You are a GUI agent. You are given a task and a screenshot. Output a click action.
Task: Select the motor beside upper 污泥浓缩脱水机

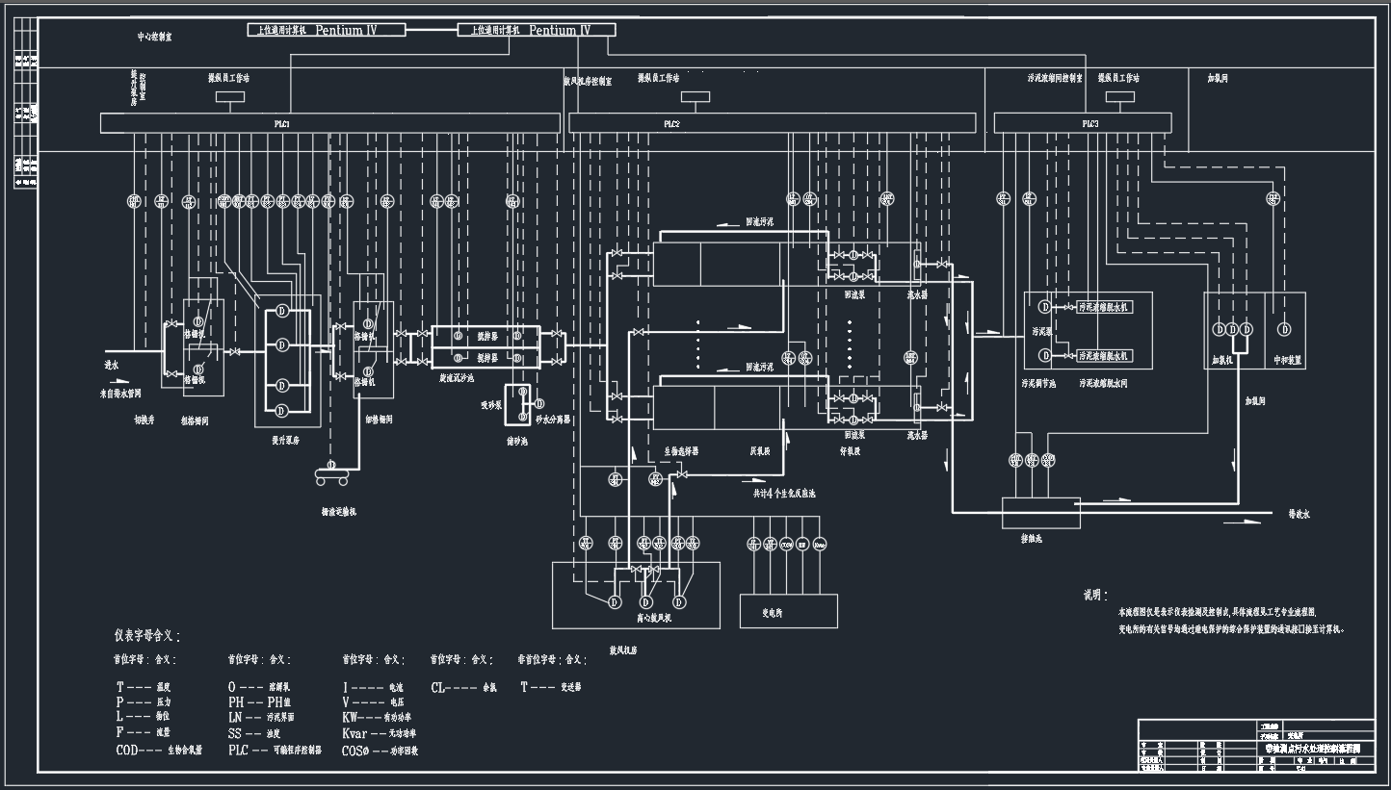[x=1044, y=308]
